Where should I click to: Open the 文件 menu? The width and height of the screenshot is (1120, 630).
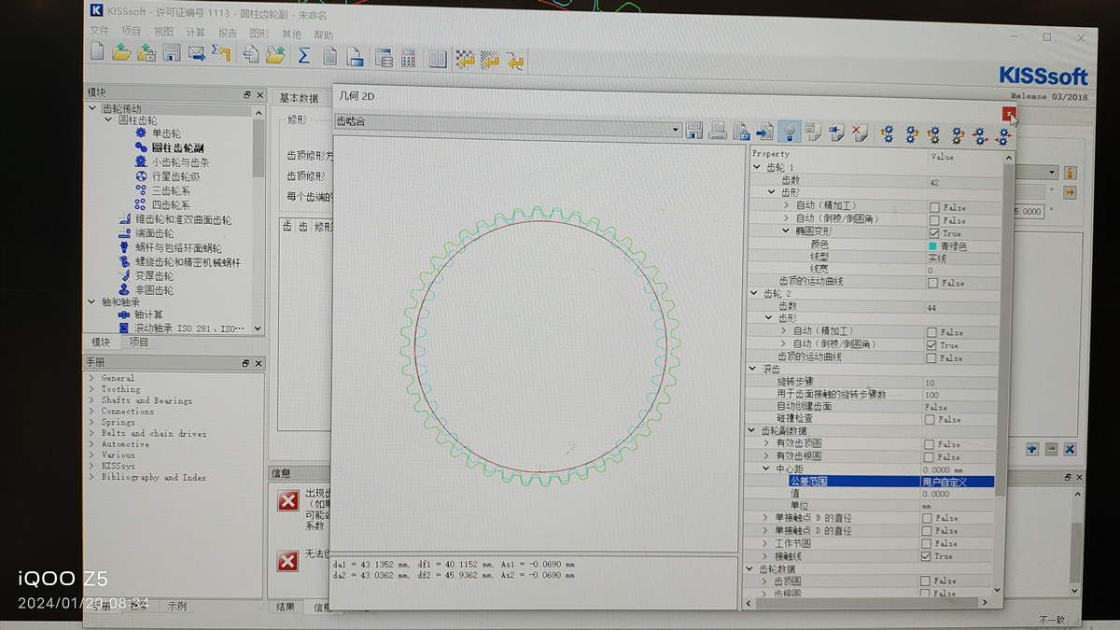coord(100,32)
